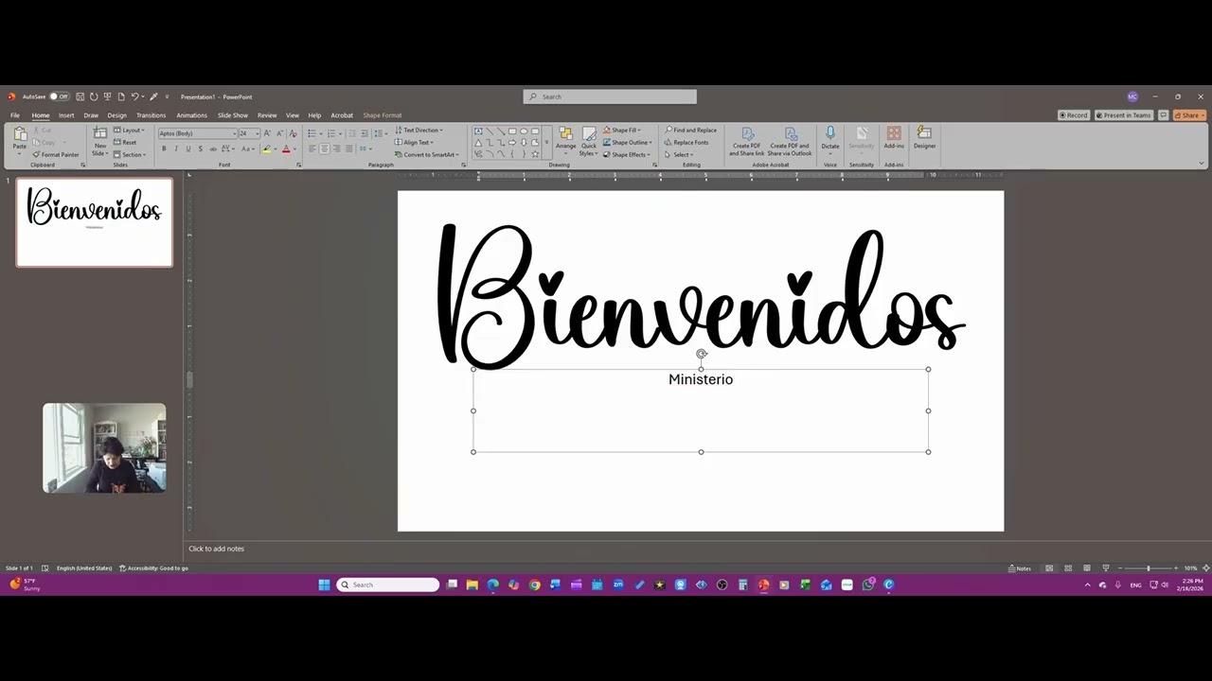Switch to the Insert tab
This screenshot has height=681, width=1212.
click(x=66, y=115)
